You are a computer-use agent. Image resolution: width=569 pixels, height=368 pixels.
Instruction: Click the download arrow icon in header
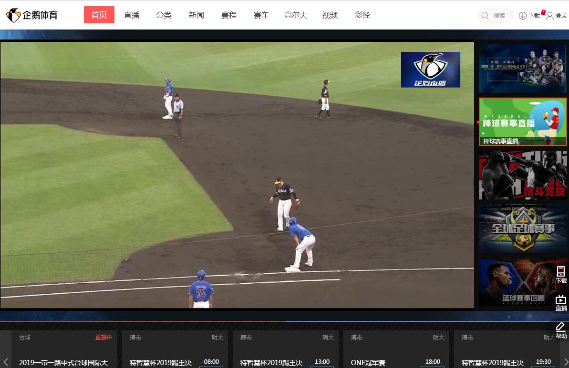523,16
